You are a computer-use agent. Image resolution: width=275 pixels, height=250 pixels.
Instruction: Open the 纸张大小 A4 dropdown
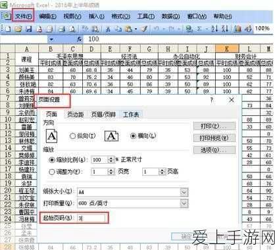[184, 192]
